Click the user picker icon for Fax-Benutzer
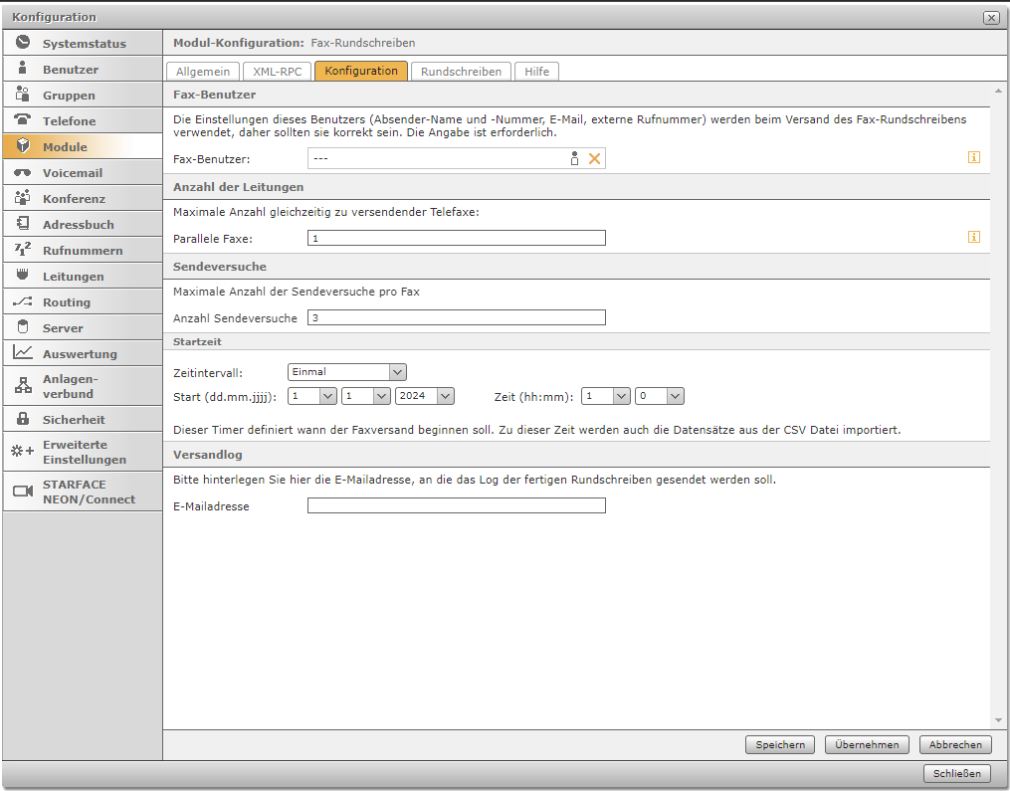 574,158
